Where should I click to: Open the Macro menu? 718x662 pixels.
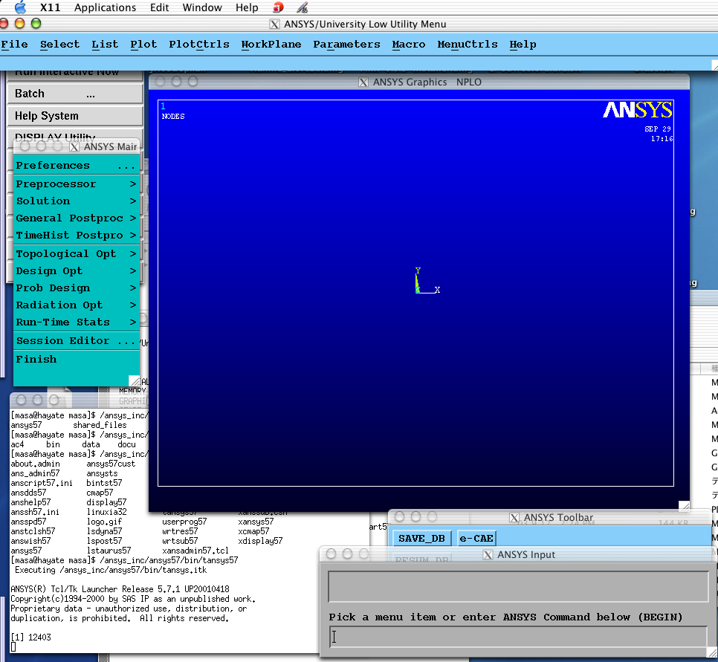click(x=409, y=45)
